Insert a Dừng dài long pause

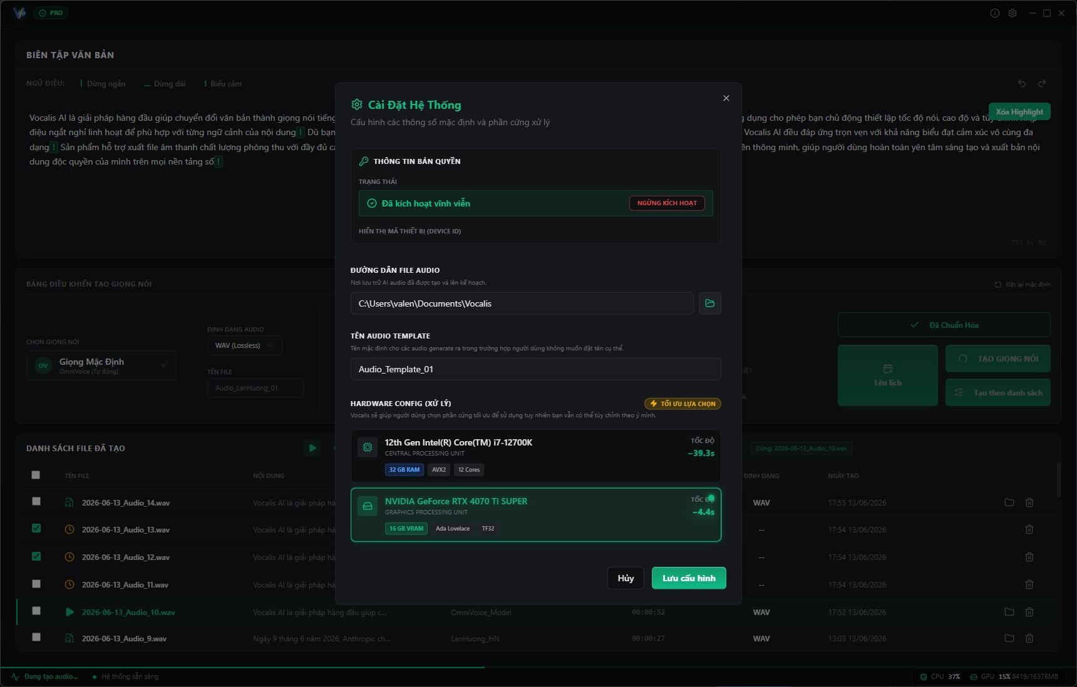[165, 84]
